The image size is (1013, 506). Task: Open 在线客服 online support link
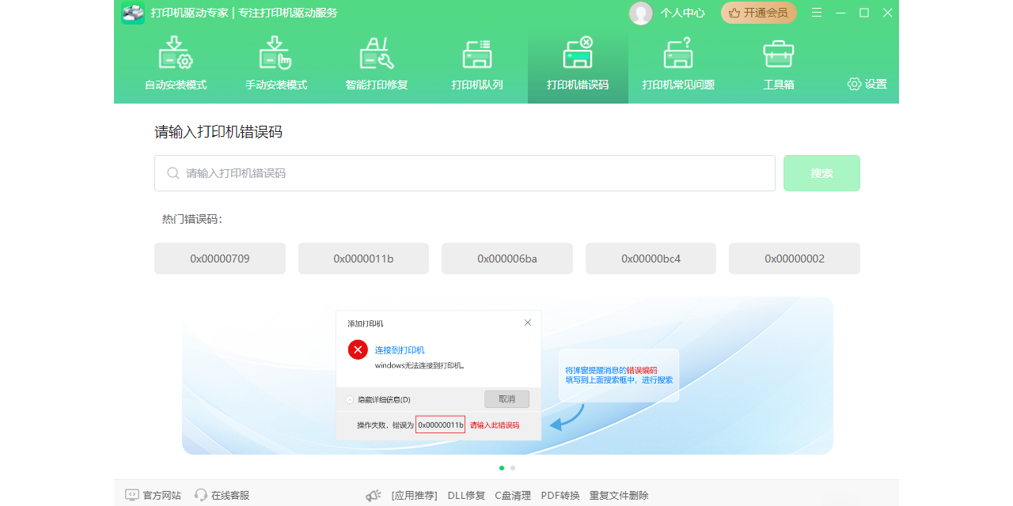222,496
